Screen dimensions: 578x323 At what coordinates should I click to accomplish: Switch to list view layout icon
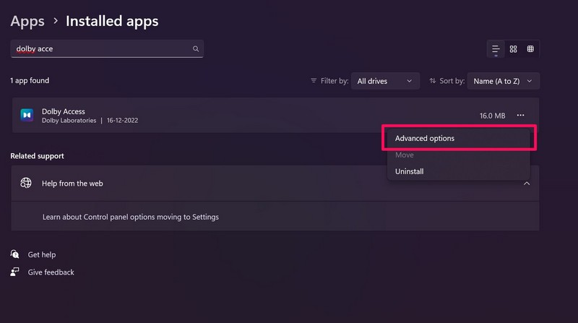coord(496,49)
